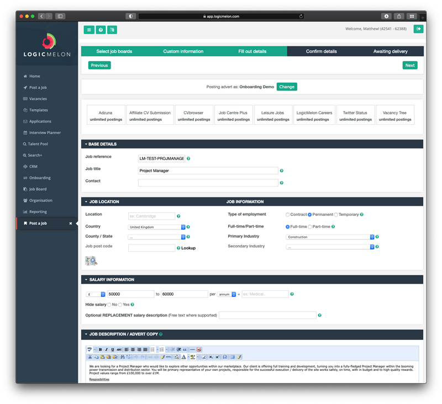
Task: Click the help icon next to Location field
Action: click(x=178, y=216)
